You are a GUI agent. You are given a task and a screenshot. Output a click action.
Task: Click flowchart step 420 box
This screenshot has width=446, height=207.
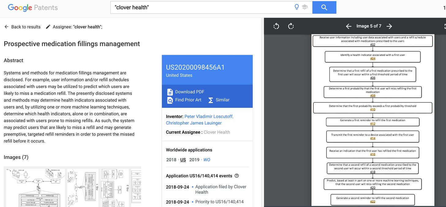pyautogui.click(x=373, y=184)
